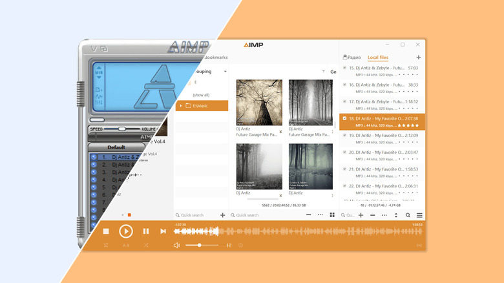This screenshot has width=504, height=283.
Task: Uncheck track 18 DJ Antiz checkbox
Action: [x=344, y=118]
